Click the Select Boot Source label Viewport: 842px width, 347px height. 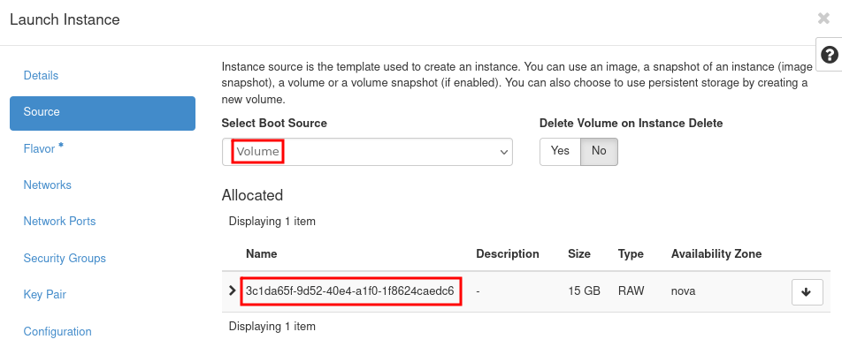click(x=274, y=123)
